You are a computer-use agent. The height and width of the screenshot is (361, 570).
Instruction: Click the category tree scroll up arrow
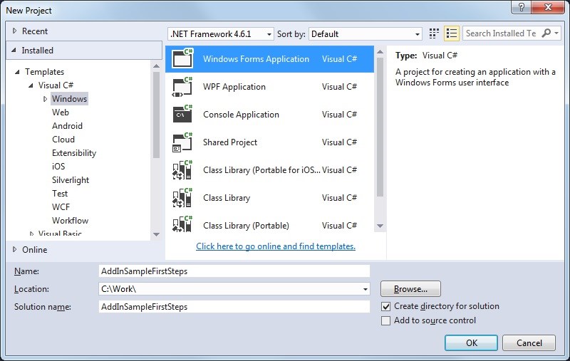point(156,66)
